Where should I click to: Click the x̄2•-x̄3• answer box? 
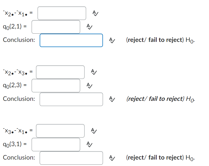[60, 72]
